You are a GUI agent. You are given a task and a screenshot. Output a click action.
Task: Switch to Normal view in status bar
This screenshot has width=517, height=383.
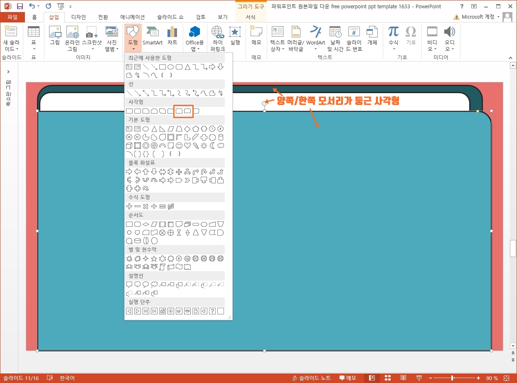[372, 378]
